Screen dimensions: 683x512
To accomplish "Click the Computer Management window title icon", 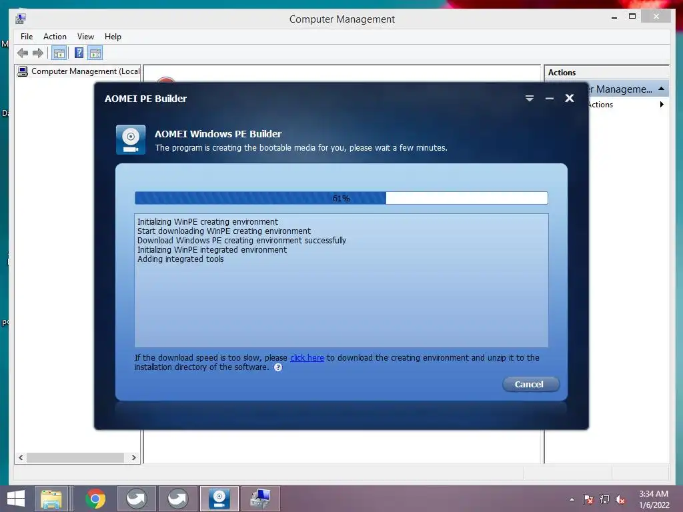I will pos(21,19).
